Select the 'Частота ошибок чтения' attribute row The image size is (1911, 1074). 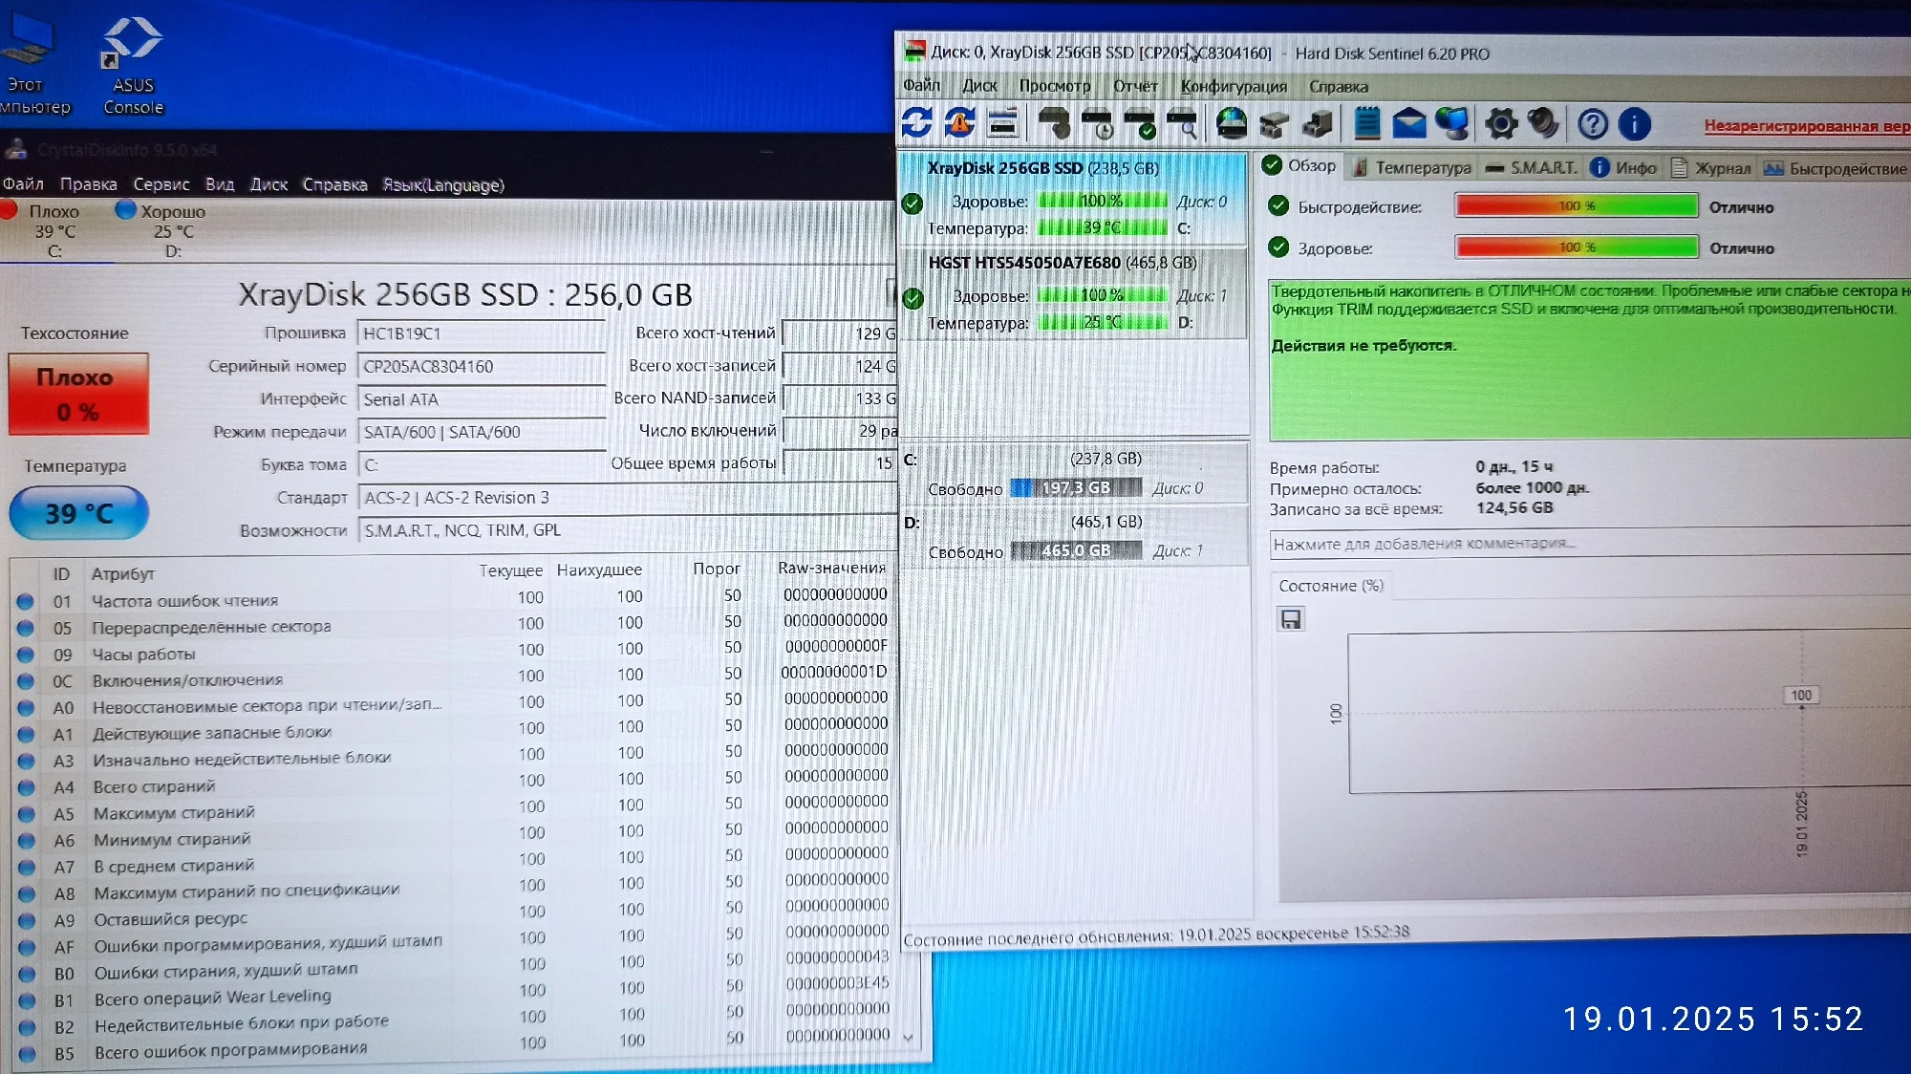click(454, 599)
